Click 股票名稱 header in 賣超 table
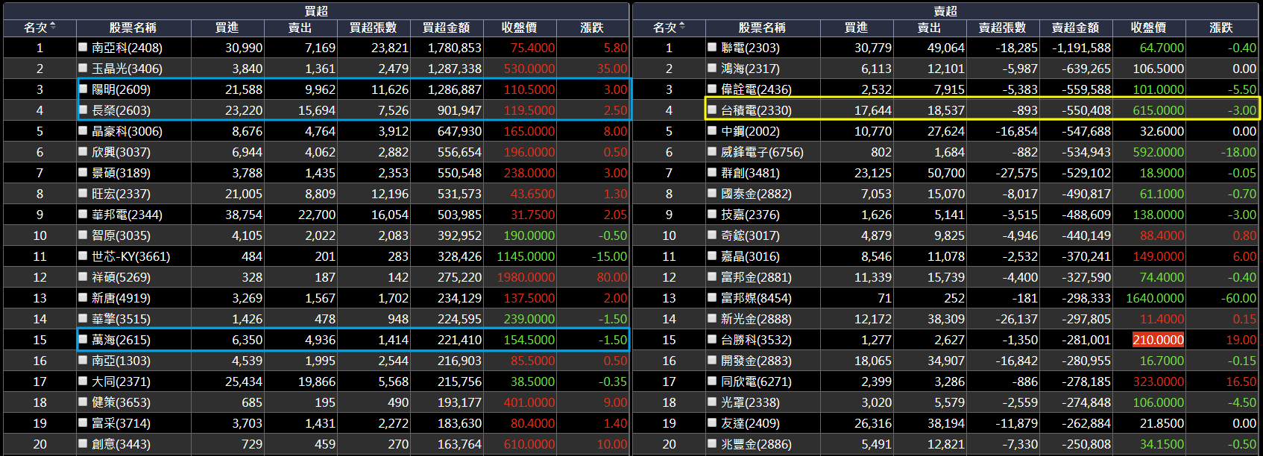 tap(762, 28)
